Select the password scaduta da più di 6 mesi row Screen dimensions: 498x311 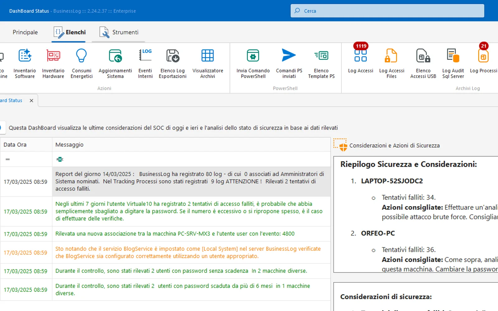pyautogui.click(x=165, y=290)
